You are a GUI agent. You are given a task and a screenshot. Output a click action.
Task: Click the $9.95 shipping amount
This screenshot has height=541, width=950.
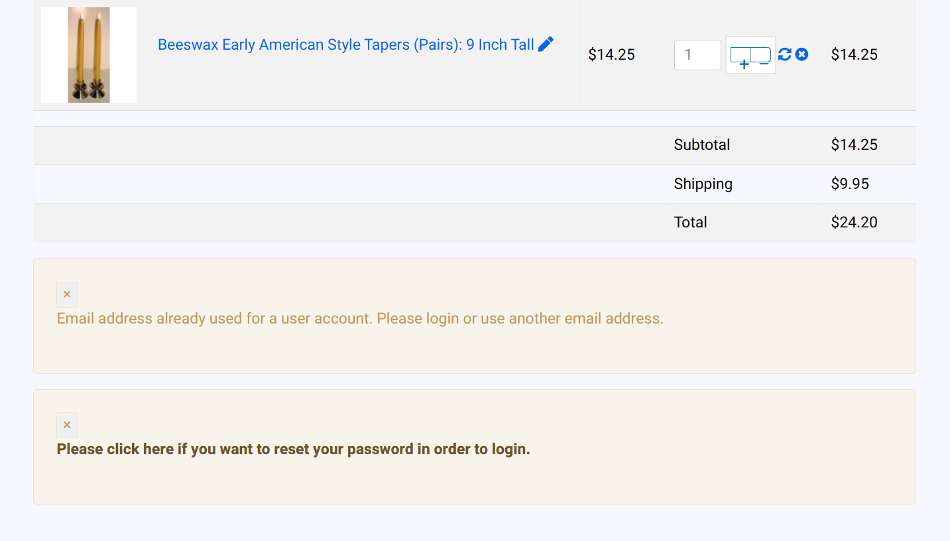(849, 184)
